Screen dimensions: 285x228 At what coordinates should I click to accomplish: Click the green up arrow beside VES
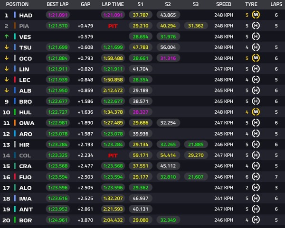(x=6, y=36)
